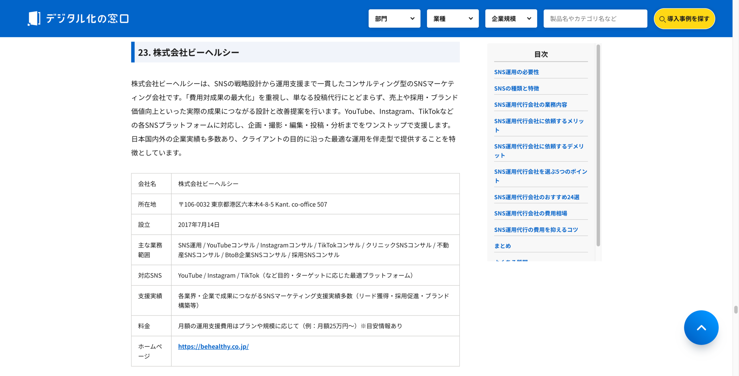The height and width of the screenshot is (376, 739).
Task: Expand the 企業規模 selector
Action: point(511,18)
